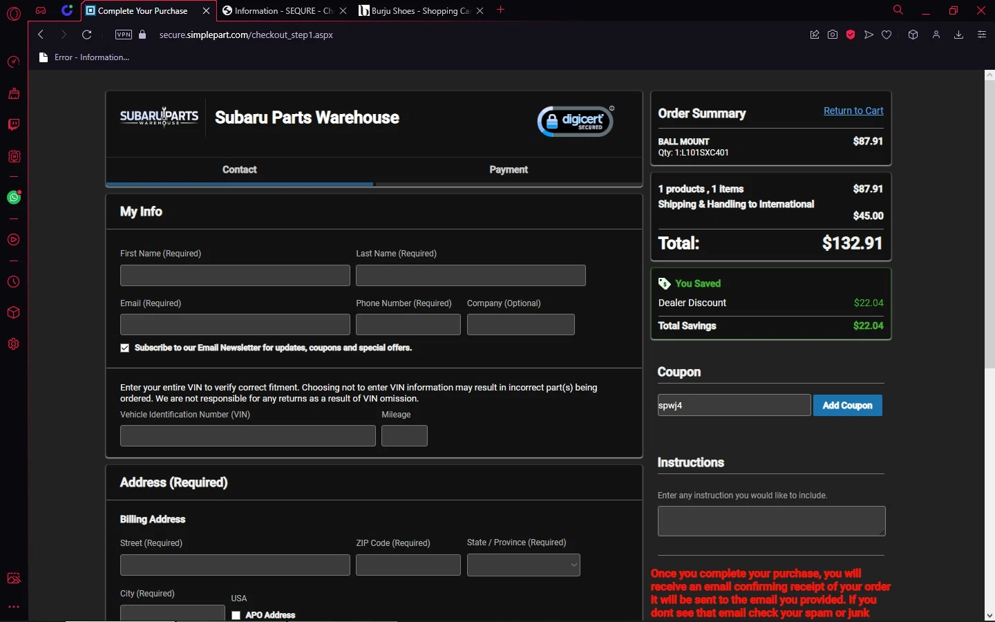
Task: Click the coupon code field
Action: pyautogui.click(x=734, y=406)
